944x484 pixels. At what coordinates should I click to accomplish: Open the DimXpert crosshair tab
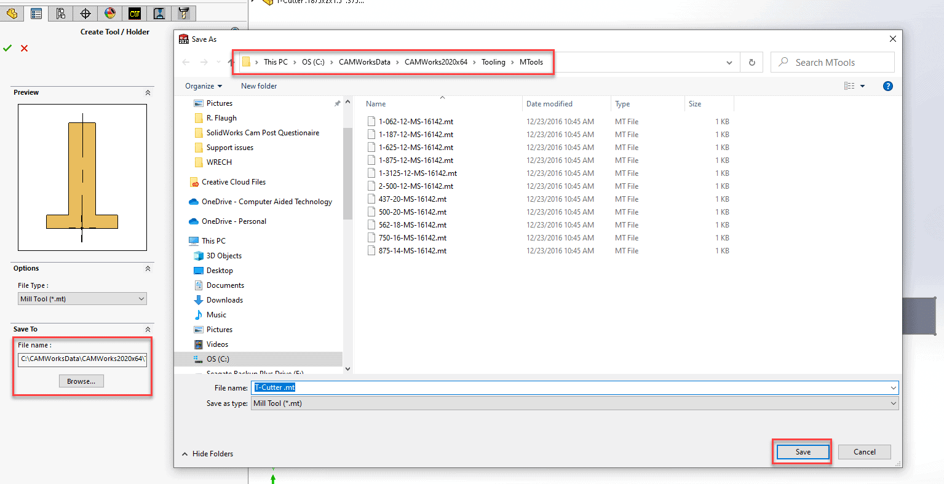(85, 14)
